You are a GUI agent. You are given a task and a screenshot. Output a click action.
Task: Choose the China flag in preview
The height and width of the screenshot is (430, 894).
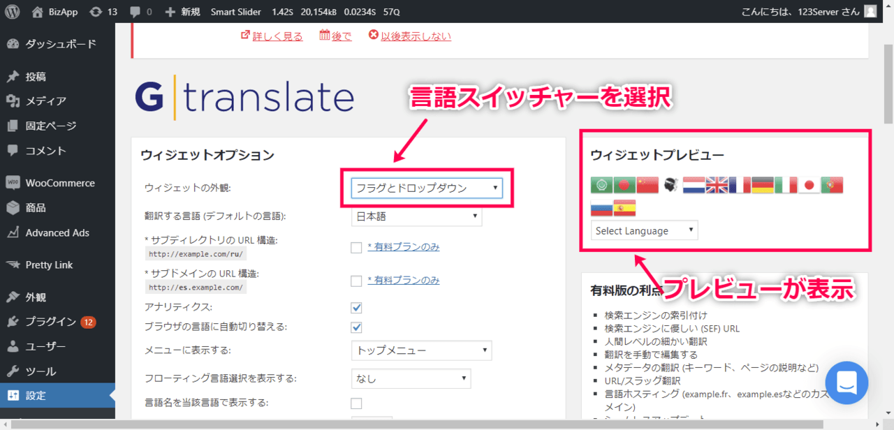pos(647,185)
